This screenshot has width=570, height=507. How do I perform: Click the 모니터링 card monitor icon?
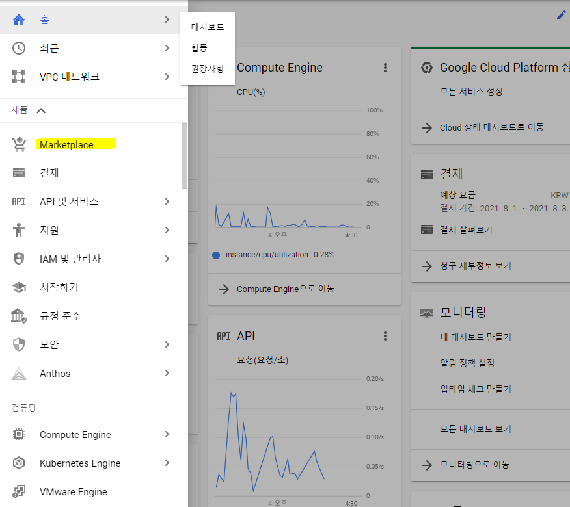tap(427, 313)
